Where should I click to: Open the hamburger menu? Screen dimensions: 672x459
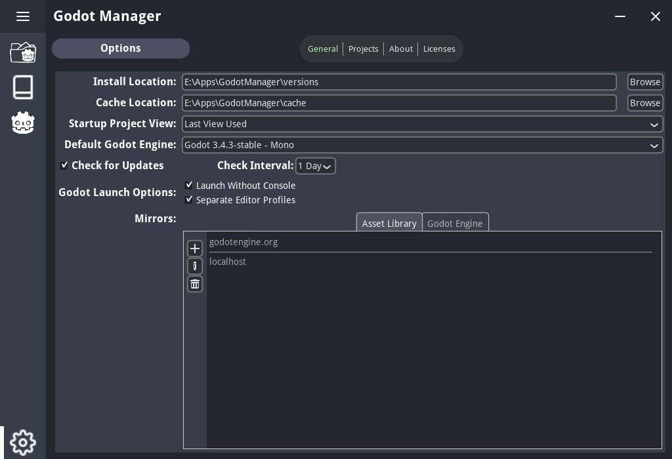click(23, 16)
